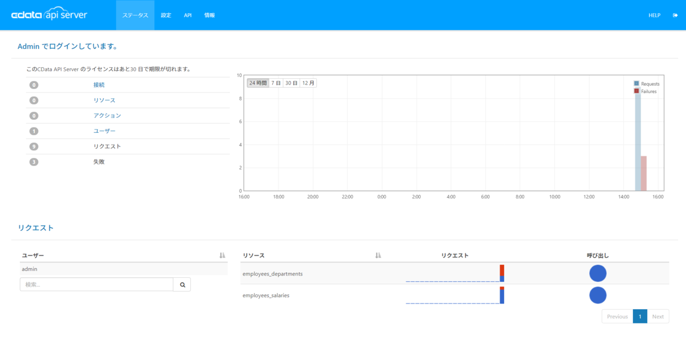This screenshot has width=686, height=340.
Task: Select the 12 月 chart range
Action: [x=308, y=83]
